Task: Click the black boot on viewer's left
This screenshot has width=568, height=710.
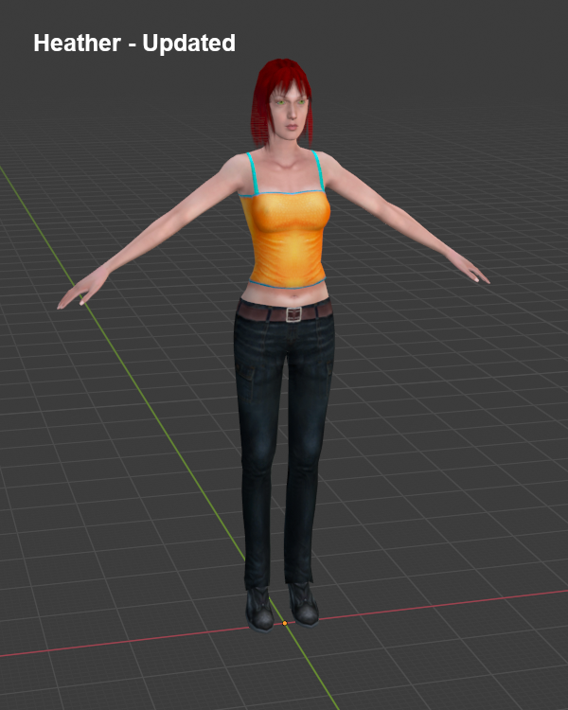Action: click(x=258, y=608)
